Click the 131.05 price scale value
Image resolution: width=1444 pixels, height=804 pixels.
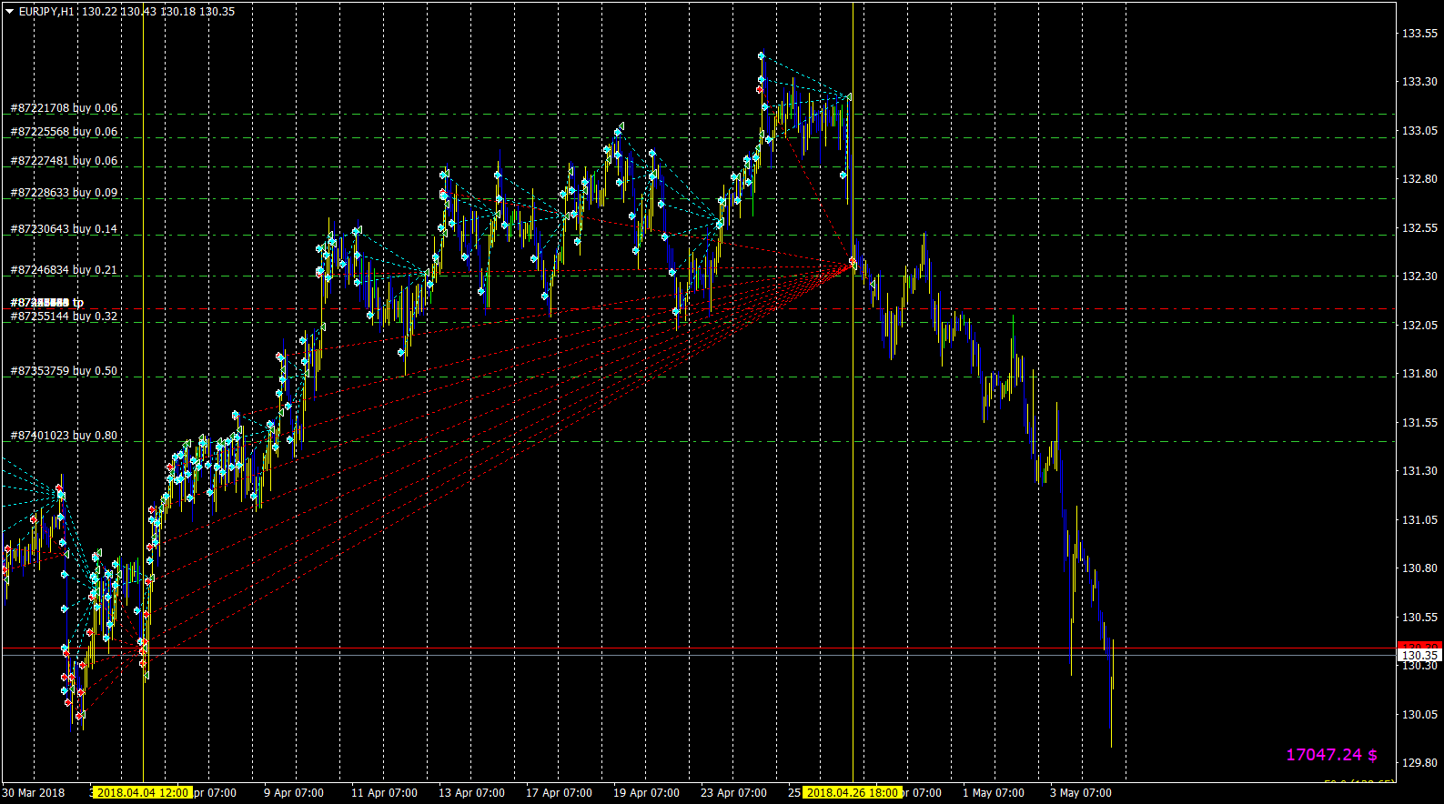coord(1419,520)
